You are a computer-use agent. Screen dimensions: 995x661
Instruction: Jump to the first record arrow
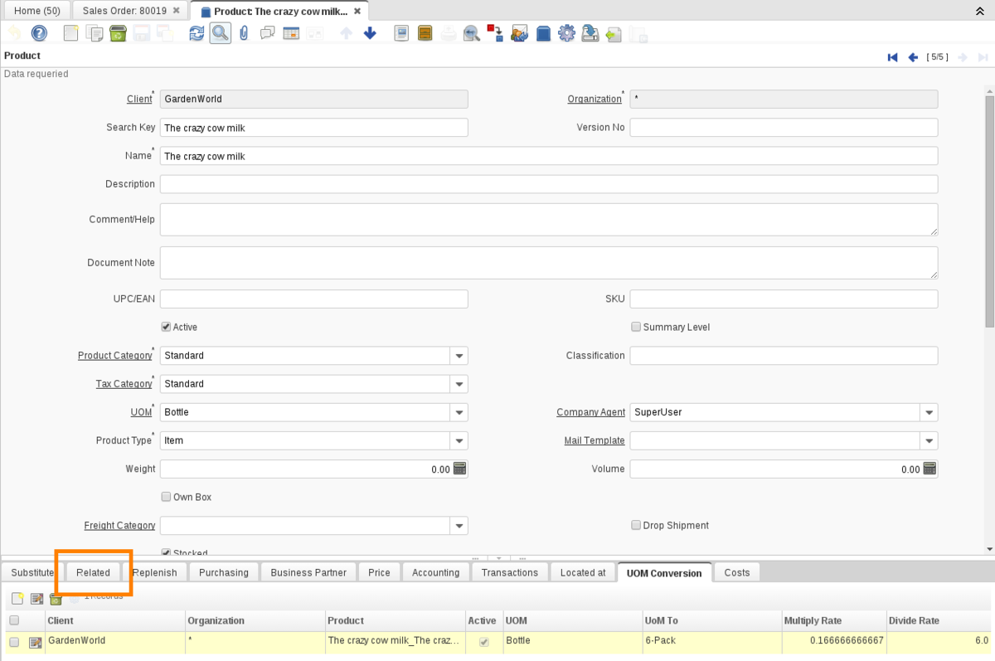click(x=892, y=57)
